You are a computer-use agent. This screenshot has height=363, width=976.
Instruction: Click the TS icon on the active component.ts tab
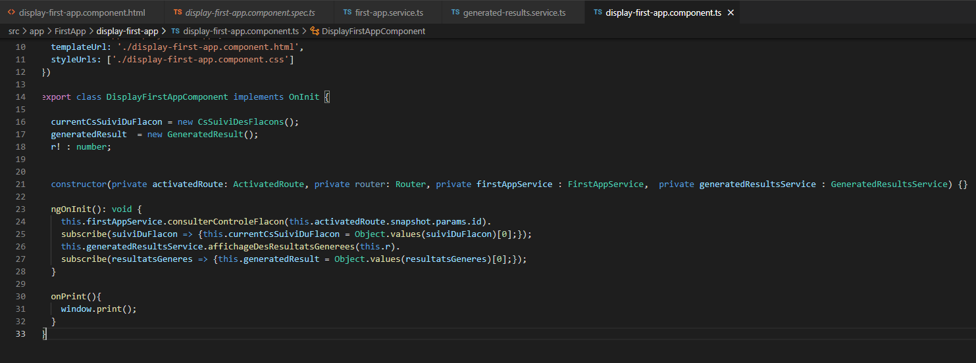[x=598, y=12]
